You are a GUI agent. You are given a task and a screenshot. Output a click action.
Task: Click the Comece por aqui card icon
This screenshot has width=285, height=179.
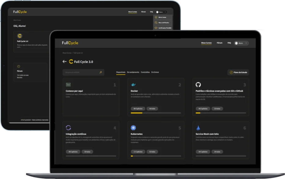pyautogui.click(x=68, y=85)
